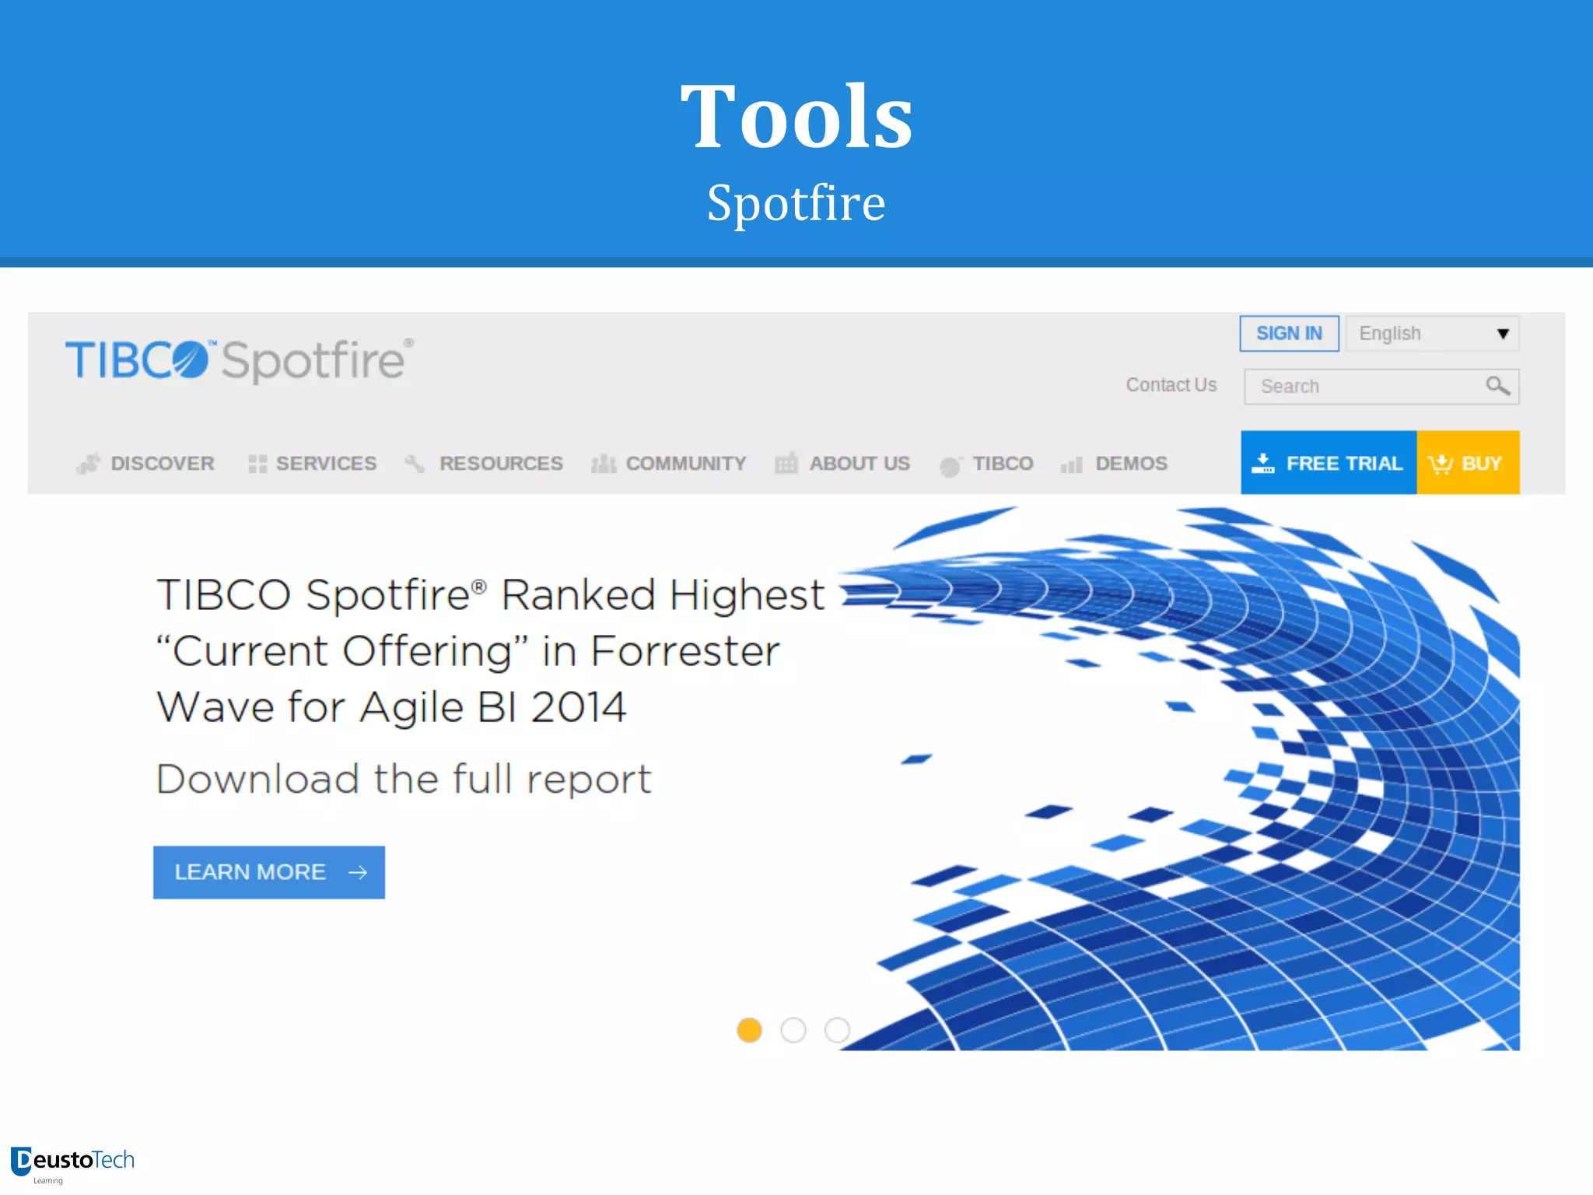This screenshot has height=1195, width=1593.
Task: Click the SIGN IN button
Action: coord(1290,334)
